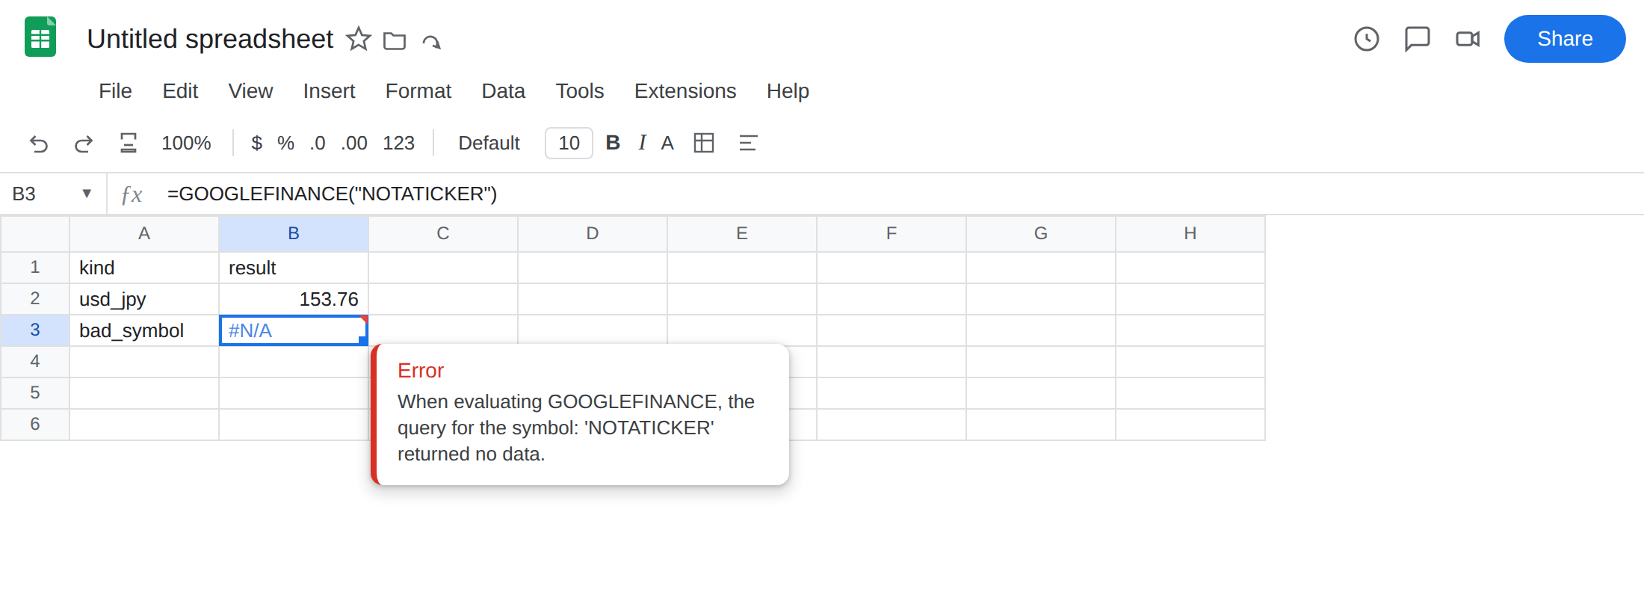1644x598 pixels.
Task: Select column A header
Action: (x=144, y=233)
